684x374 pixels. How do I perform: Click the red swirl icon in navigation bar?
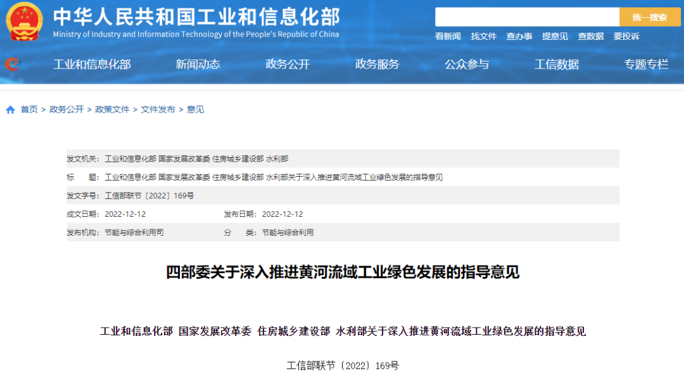12,64
